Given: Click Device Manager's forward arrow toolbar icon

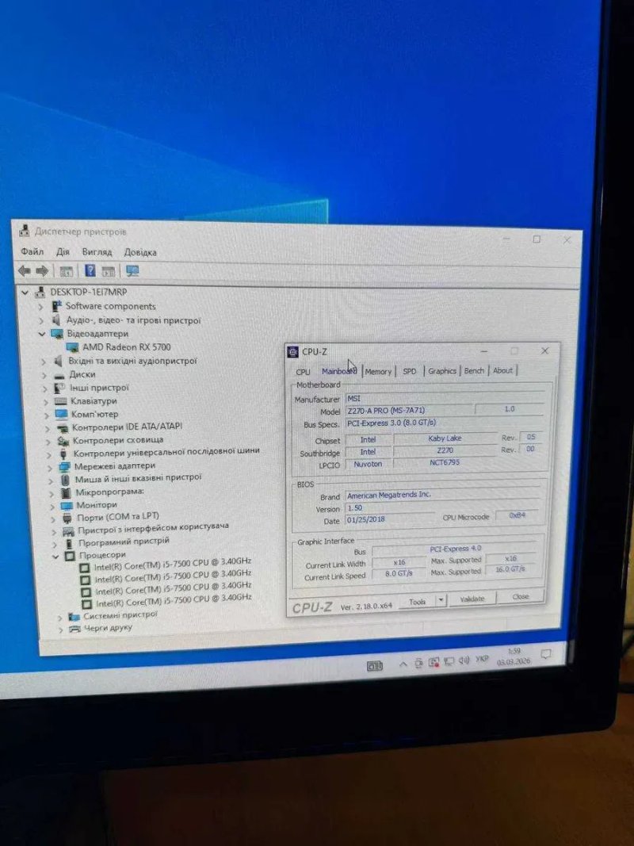Looking at the screenshot, I should (x=42, y=270).
